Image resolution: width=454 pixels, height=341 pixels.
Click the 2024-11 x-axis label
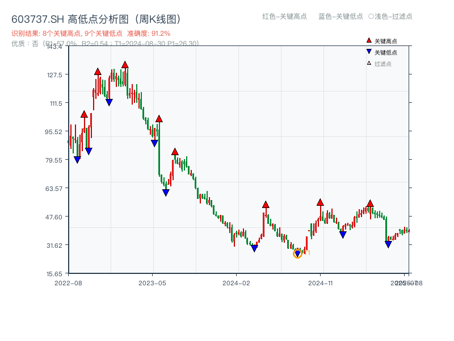click(320, 283)
